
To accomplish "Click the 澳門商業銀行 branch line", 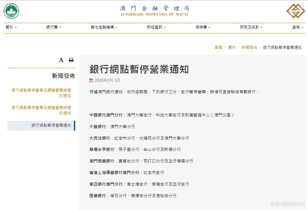I will click(141, 161).
